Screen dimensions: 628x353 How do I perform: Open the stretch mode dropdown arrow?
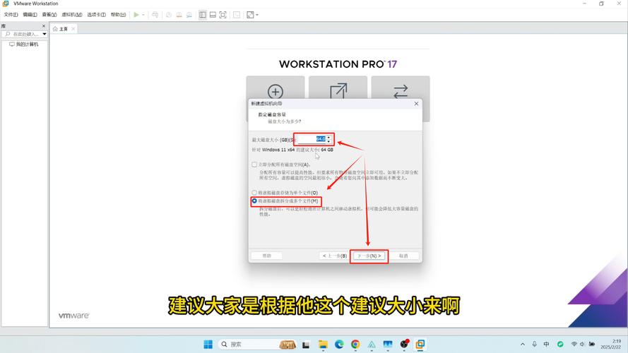pyautogui.click(x=257, y=15)
